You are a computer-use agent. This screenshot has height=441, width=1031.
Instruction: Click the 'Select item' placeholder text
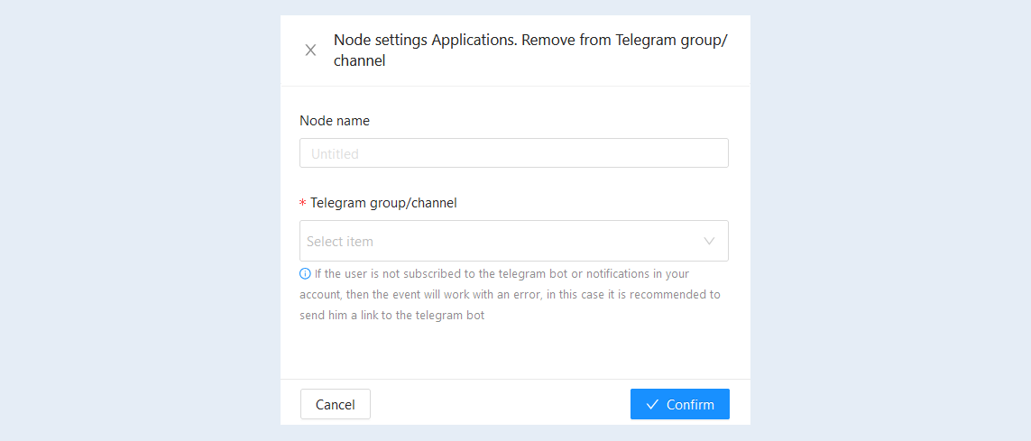coord(340,241)
